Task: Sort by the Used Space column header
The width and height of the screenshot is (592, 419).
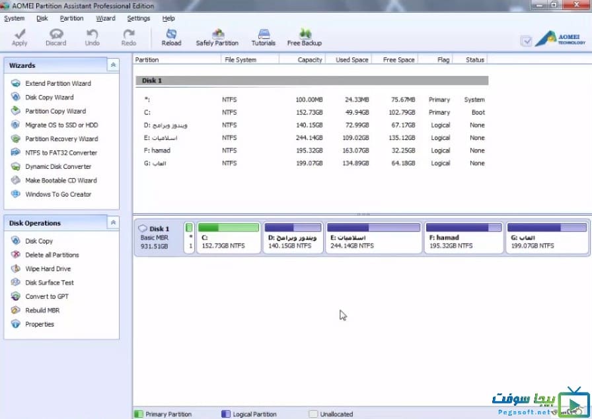Action: click(348, 59)
